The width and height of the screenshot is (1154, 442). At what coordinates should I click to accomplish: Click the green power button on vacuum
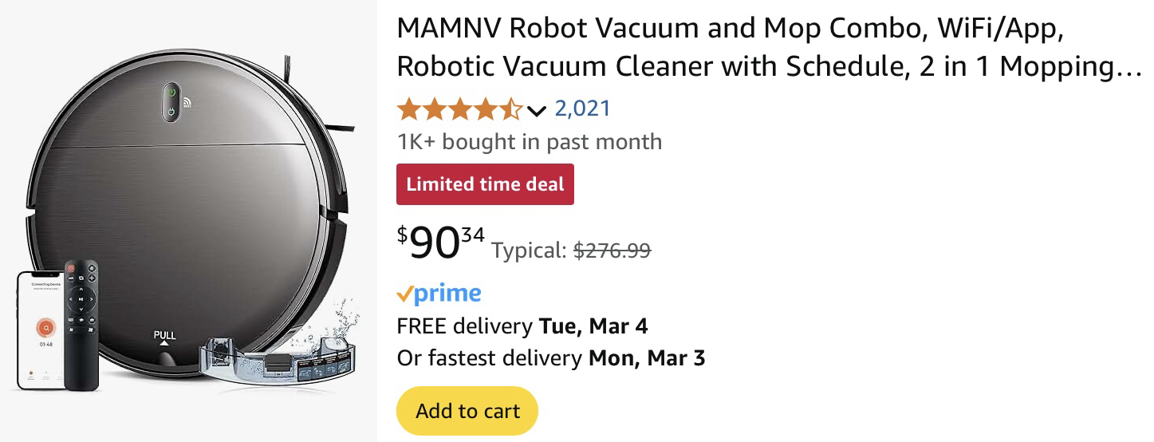tap(171, 93)
